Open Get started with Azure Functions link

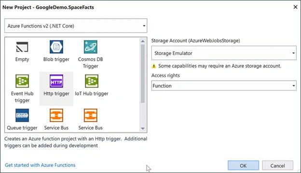point(40,165)
